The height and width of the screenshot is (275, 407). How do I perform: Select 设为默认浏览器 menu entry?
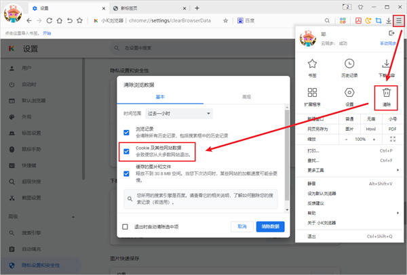349,194
